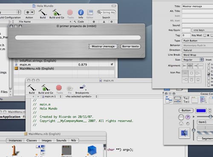213x157 pixels.
Task: Select the Text palette icon in Cocoa palette
Action: (186, 100)
